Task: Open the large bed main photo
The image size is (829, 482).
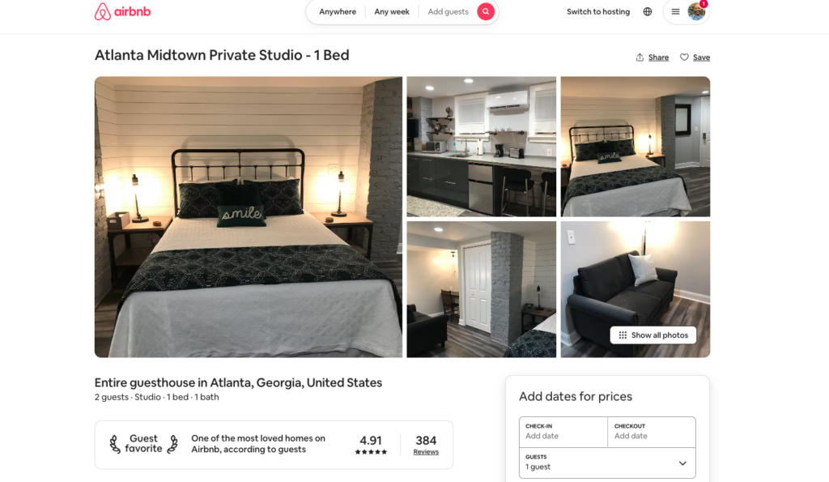Action: pyautogui.click(x=248, y=217)
